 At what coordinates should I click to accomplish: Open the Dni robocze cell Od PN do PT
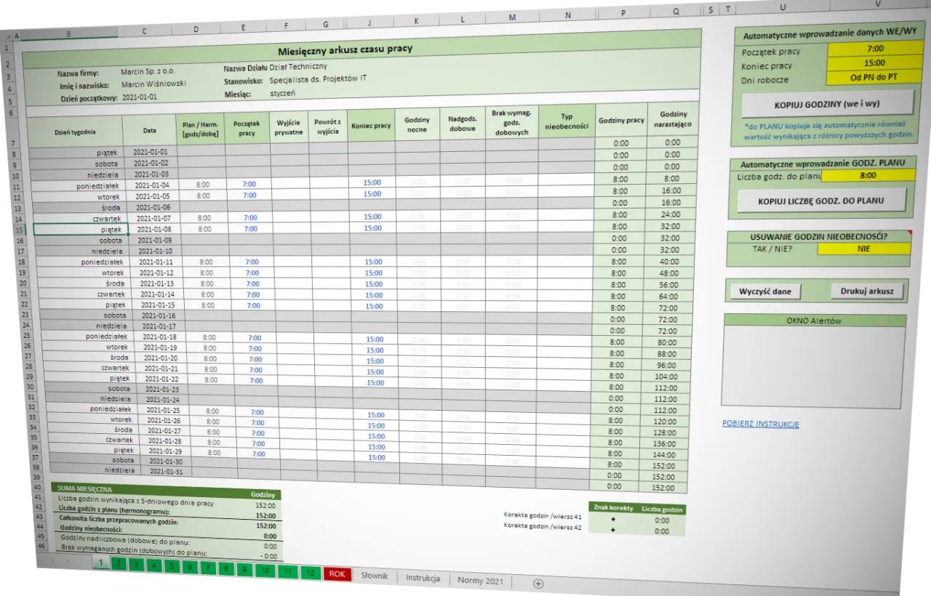pos(873,77)
